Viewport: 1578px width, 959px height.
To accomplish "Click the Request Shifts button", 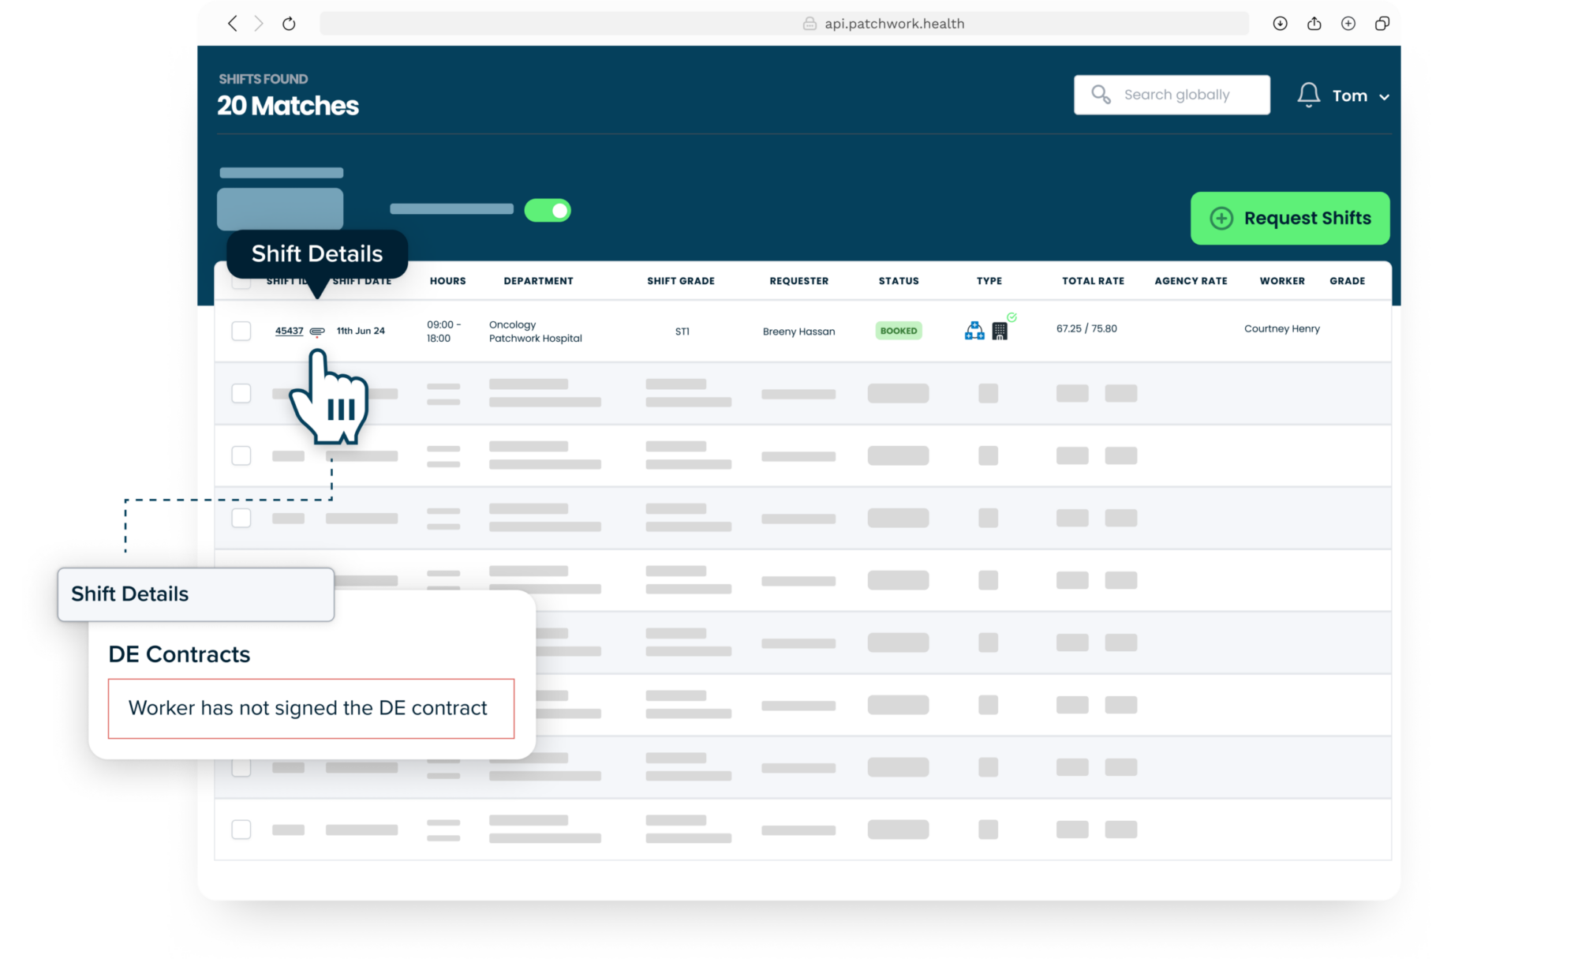I will point(1290,219).
